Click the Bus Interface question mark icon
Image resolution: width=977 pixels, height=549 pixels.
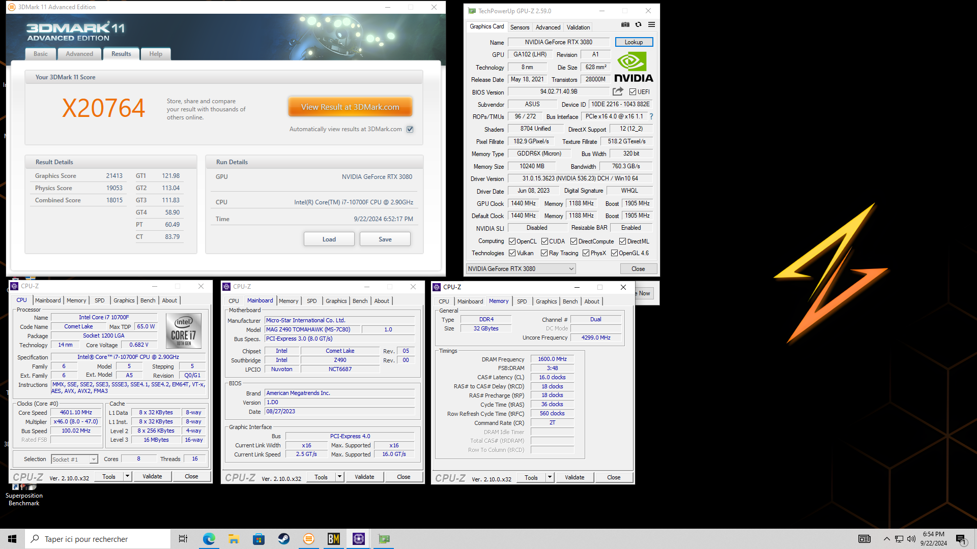coord(651,116)
